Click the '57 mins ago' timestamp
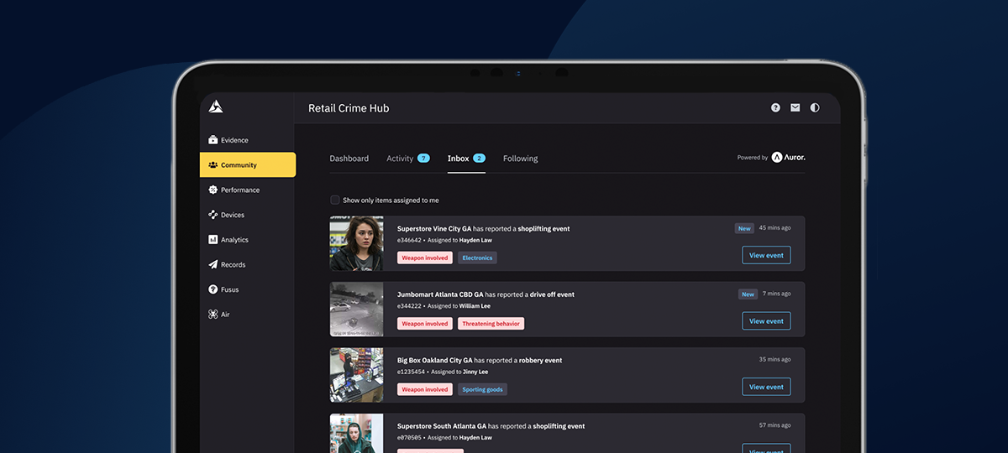This screenshot has width=1008, height=453. (x=774, y=425)
